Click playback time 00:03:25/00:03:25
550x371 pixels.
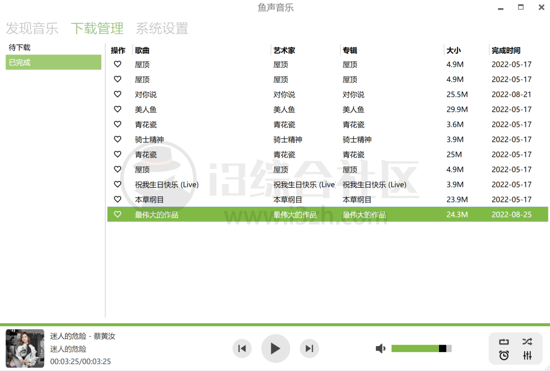(x=80, y=361)
